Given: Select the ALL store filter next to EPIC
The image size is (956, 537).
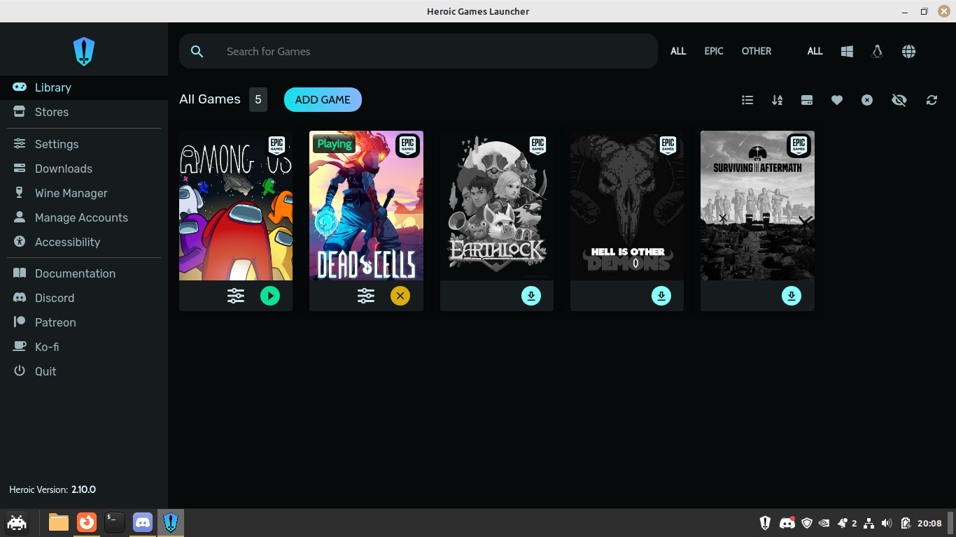Looking at the screenshot, I should (678, 51).
